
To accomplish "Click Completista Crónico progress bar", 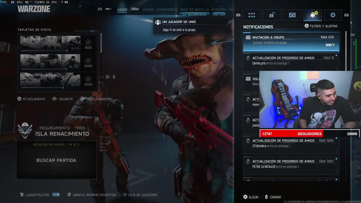I will pos(43,87).
